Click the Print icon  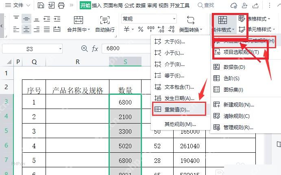(61, 5)
